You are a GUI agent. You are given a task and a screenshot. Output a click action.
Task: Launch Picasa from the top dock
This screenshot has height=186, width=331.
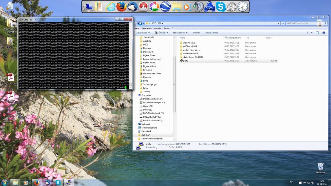point(154,6)
